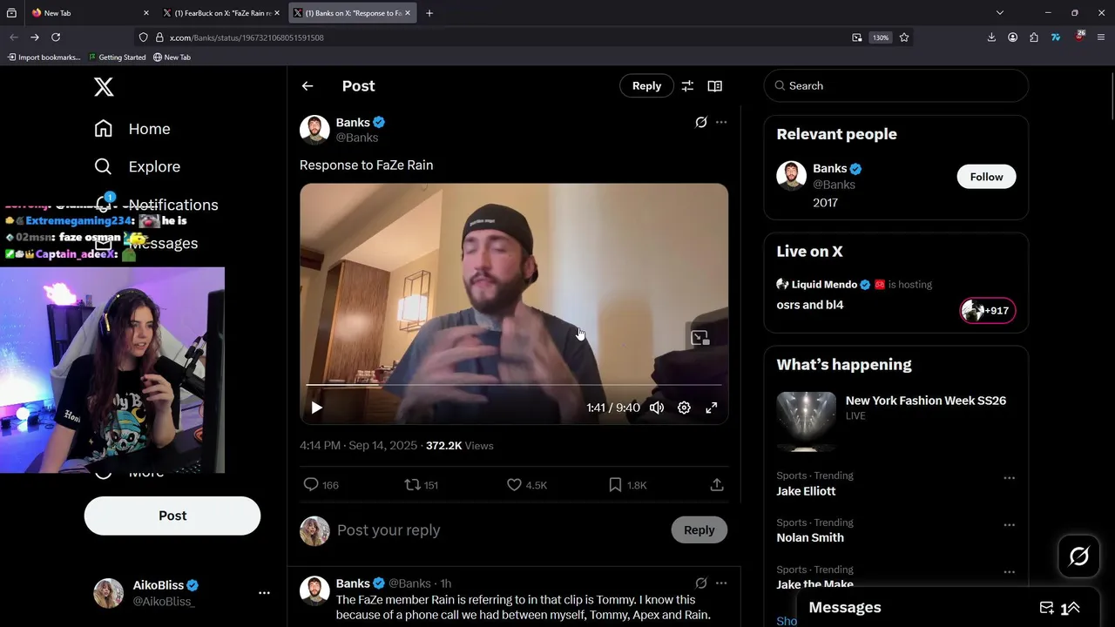Open the Firefox application menu
1115x627 pixels.
click(1101, 37)
